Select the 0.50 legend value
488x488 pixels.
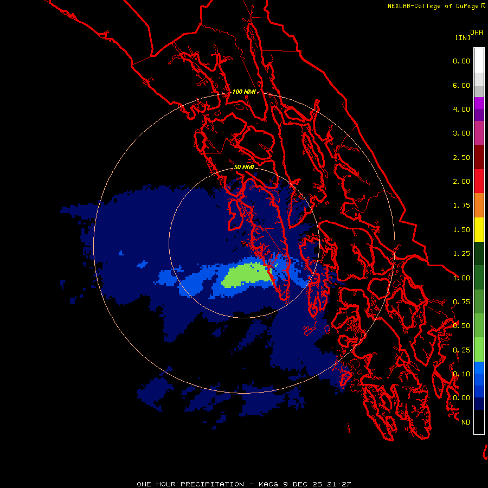coord(461,326)
